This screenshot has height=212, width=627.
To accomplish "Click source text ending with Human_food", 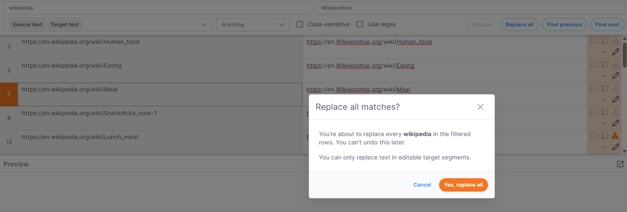I will [x=80, y=42].
